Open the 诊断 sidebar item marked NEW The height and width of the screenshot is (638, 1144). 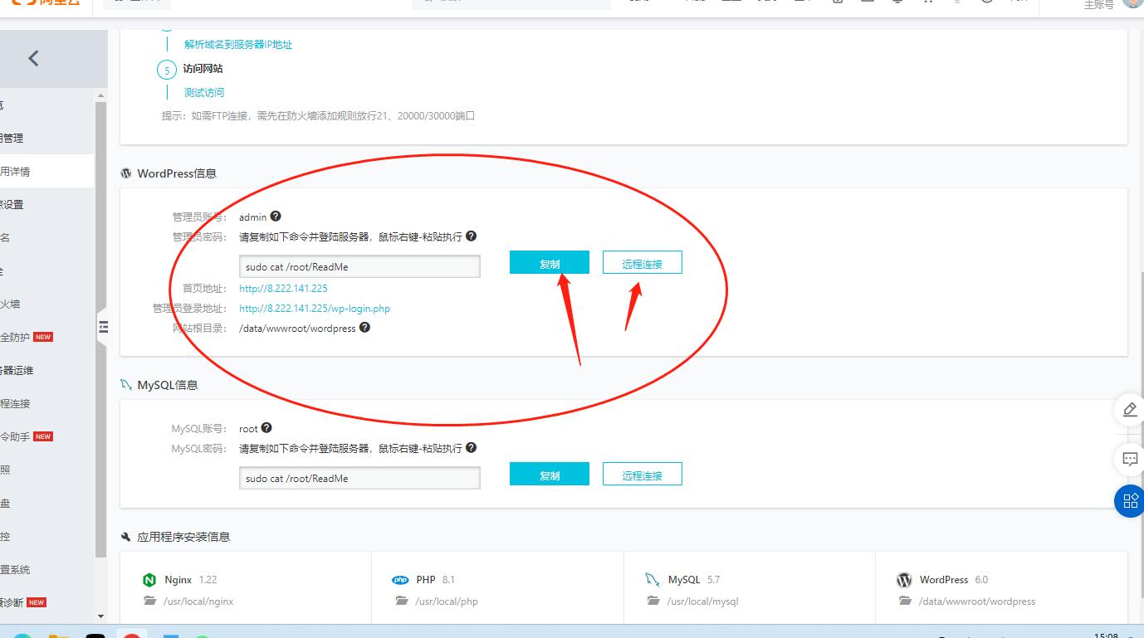pos(47,603)
